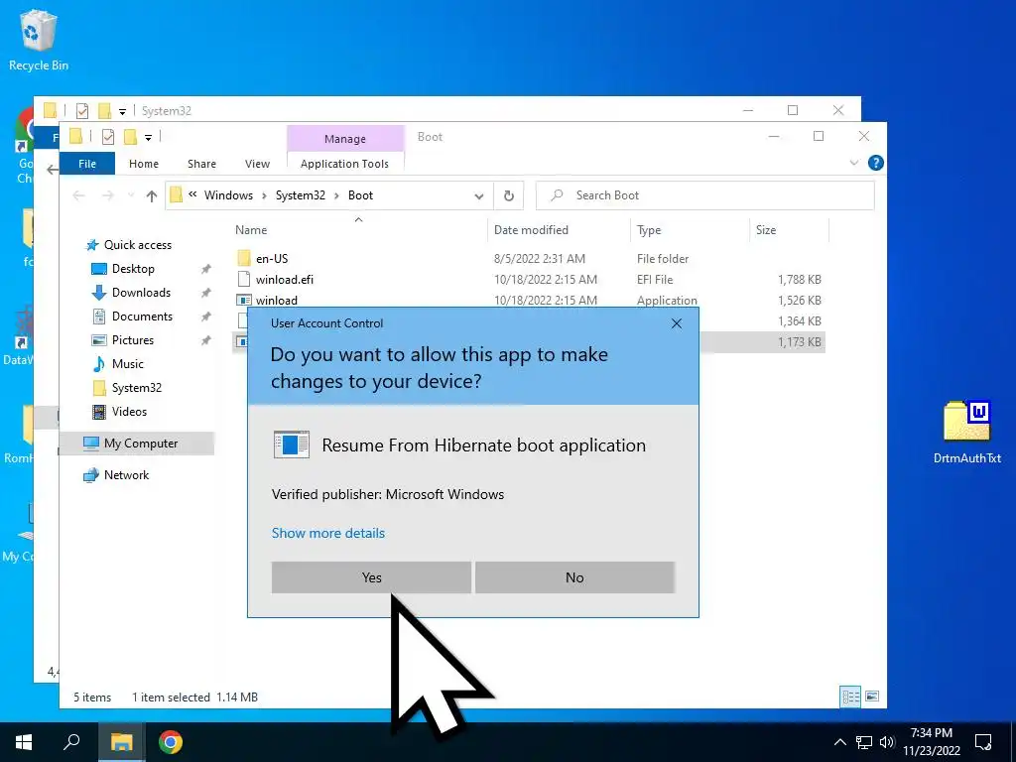Go up one folder level
Screen dimensions: 1016x762
152,195
